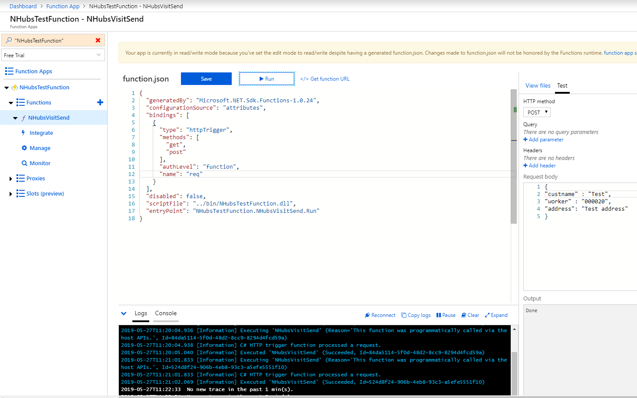637x398 pixels.
Task: Clear the search box with red X
Action: [x=98, y=40]
